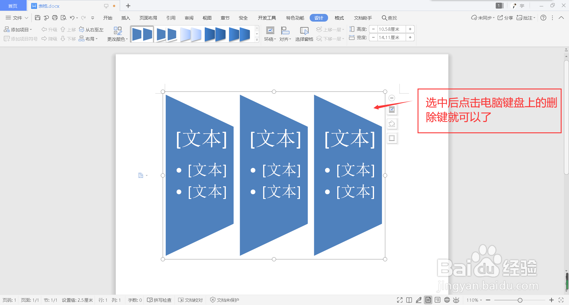Expand SmartArt style gallery list

coord(257,40)
